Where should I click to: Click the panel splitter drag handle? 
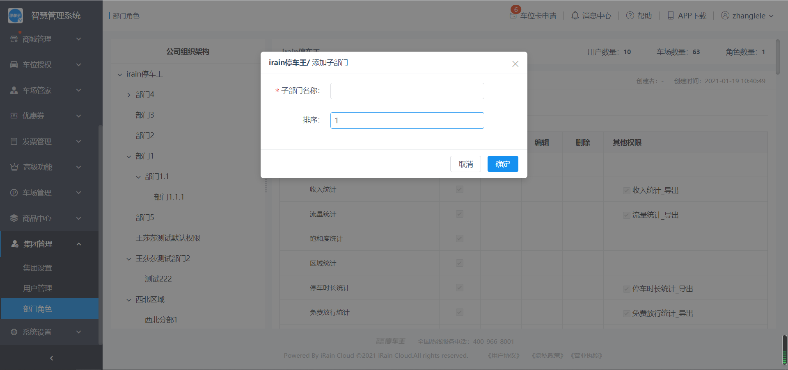(266, 186)
